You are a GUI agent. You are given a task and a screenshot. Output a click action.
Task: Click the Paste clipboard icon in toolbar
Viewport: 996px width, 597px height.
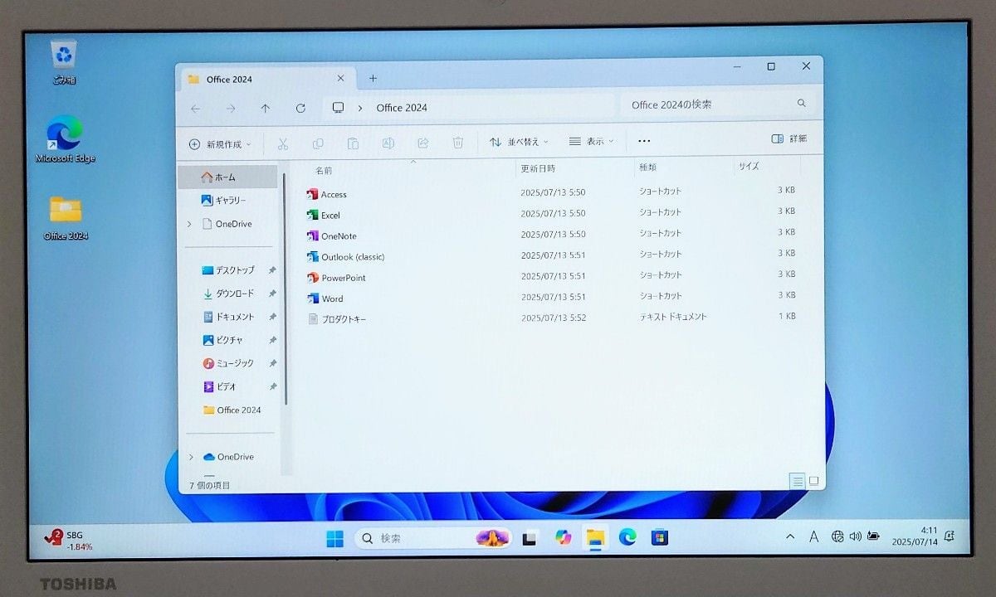353,143
